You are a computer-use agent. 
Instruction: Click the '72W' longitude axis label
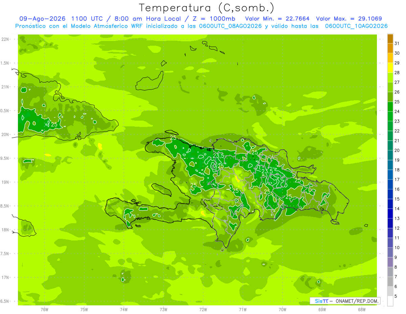pos(203,310)
